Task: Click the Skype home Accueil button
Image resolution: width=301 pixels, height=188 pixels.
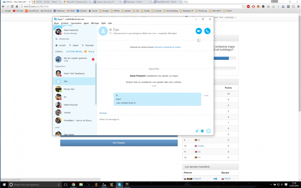Action: [60, 45]
